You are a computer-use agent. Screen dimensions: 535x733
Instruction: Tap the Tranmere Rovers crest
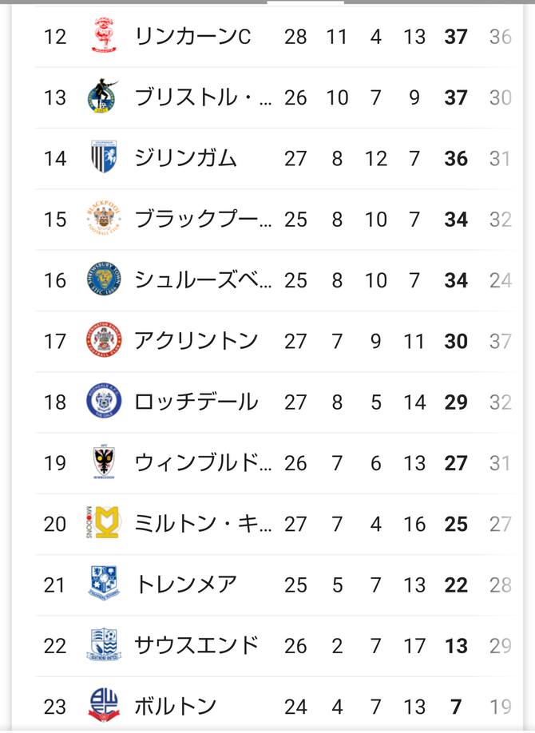click(104, 584)
